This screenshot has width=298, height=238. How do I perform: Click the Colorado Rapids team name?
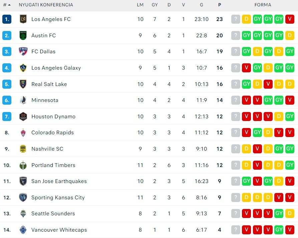click(52, 132)
